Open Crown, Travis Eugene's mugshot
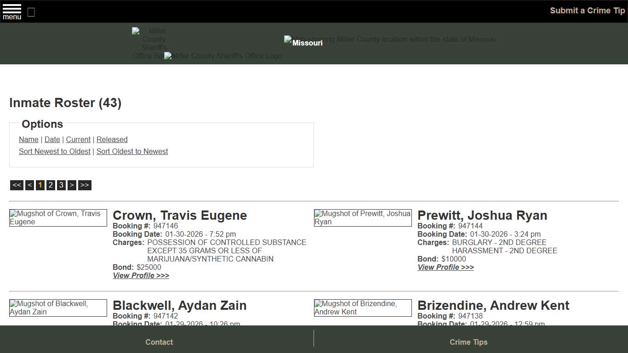This screenshot has width=628, height=353. coord(58,217)
